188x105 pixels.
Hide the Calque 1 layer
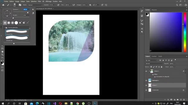coord(146,71)
